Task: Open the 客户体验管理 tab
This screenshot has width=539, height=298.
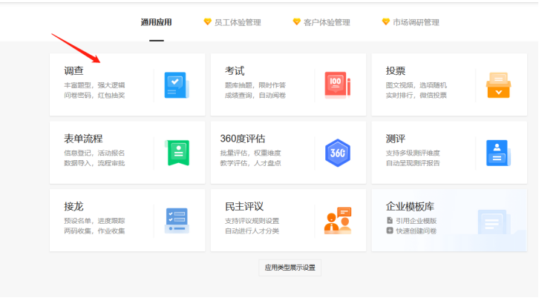Action: (327, 23)
